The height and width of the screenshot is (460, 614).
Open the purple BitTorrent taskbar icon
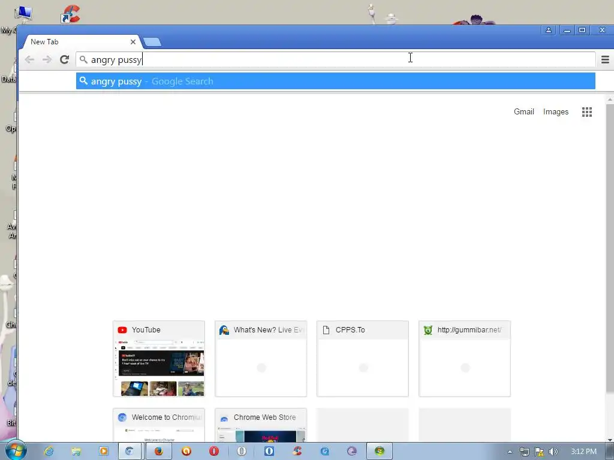pos(352,452)
